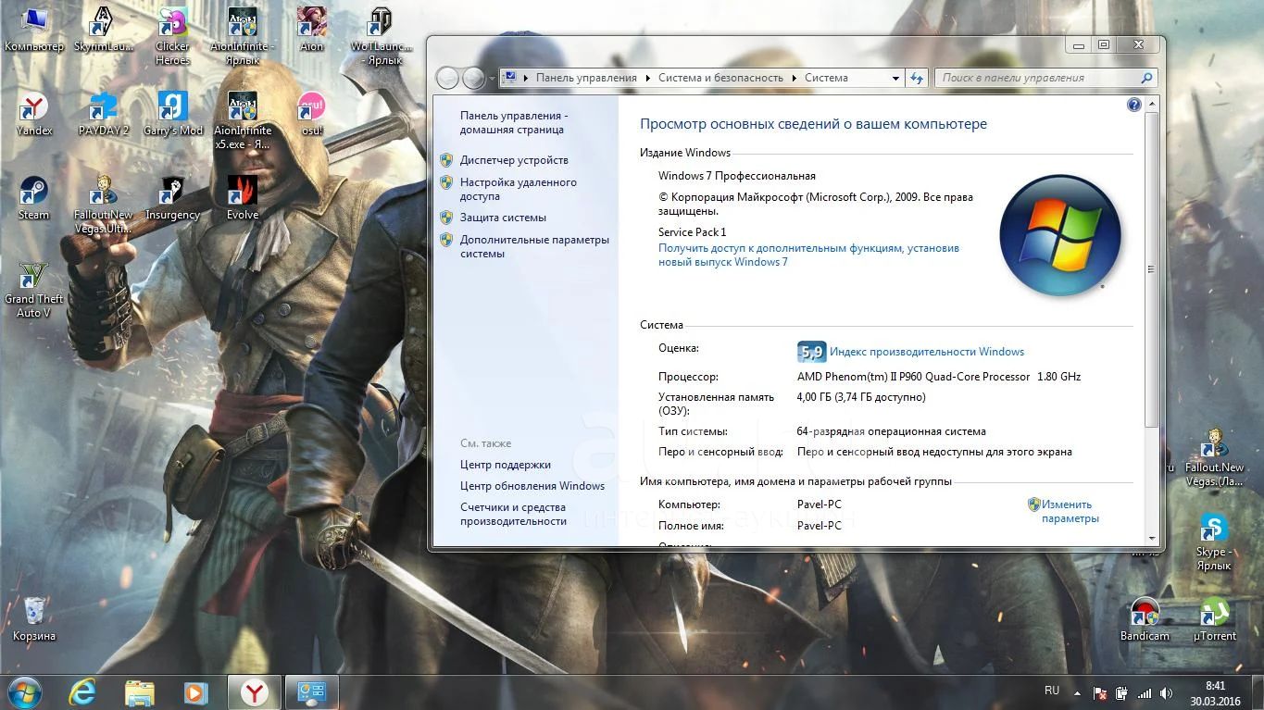This screenshot has width=1264, height=710.
Task: Expand the arrow after Панель управления breadcrumb
Action: pos(647,78)
